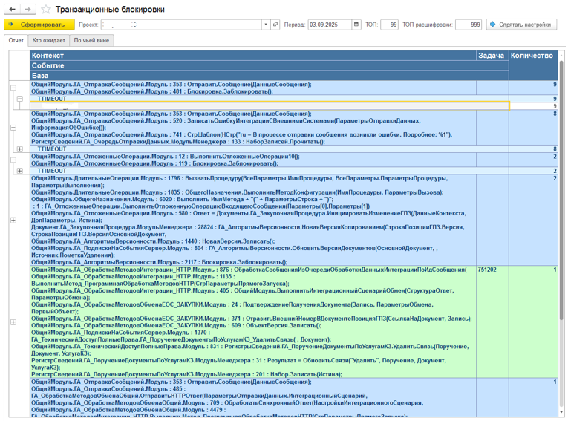This screenshot has width=568, height=421.
Task: Click the ТОП field containing 99
Action: point(389,25)
